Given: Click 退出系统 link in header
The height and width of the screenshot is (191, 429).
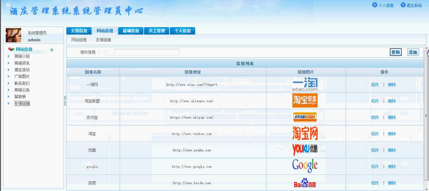Looking at the screenshot, I should pos(414,5).
